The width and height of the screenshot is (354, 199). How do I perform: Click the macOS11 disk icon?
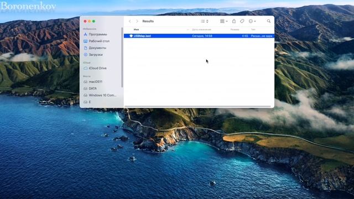[85, 82]
